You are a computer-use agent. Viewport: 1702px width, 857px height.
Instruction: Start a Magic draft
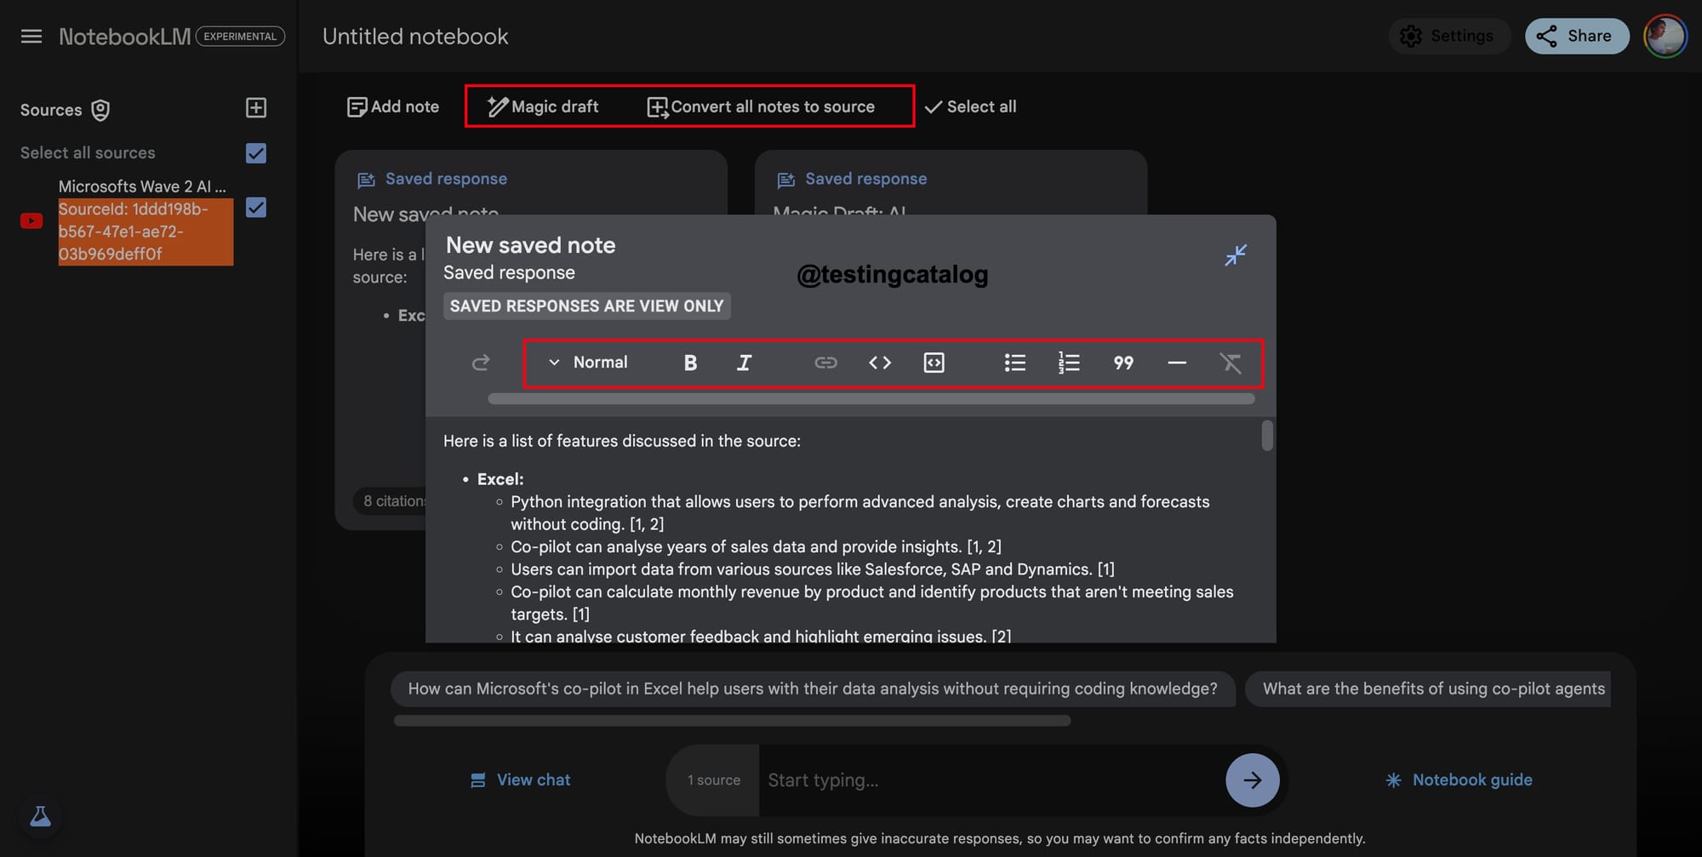click(x=543, y=107)
